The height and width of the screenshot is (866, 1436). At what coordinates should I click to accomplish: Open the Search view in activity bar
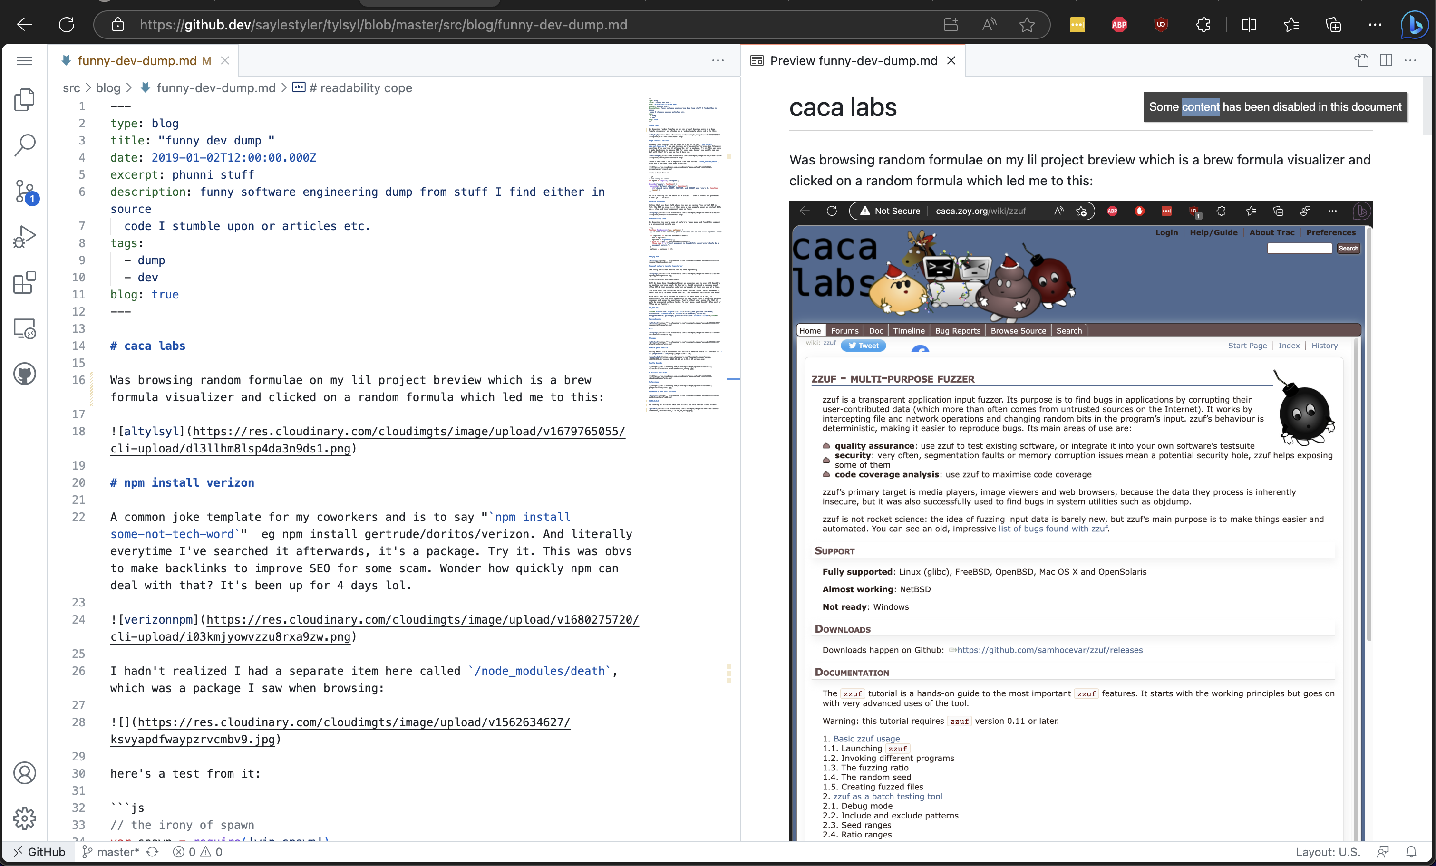click(24, 145)
